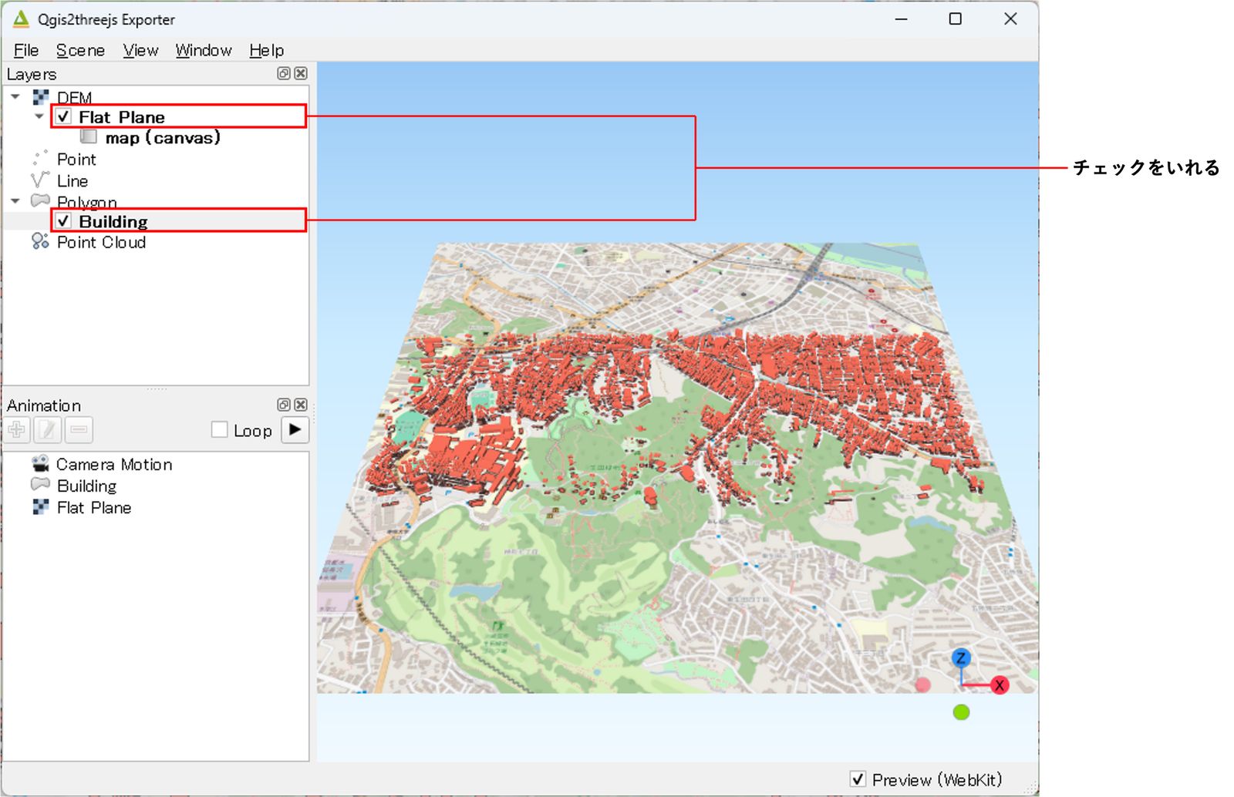Click the Camera Motion camera icon
This screenshot has width=1234, height=797.
[x=40, y=463]
